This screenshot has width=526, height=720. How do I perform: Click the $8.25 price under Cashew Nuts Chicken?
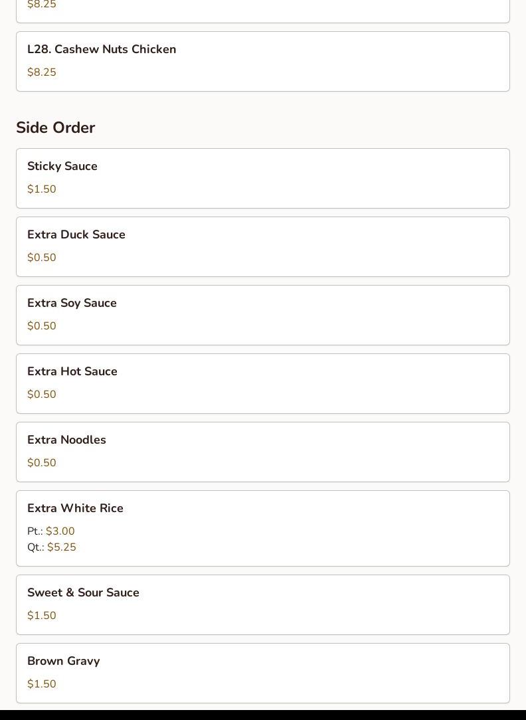42,72
